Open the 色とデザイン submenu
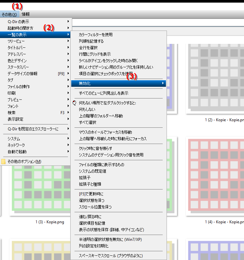Image resolution: width=244 pixels, height=260 pixels. 17,61
